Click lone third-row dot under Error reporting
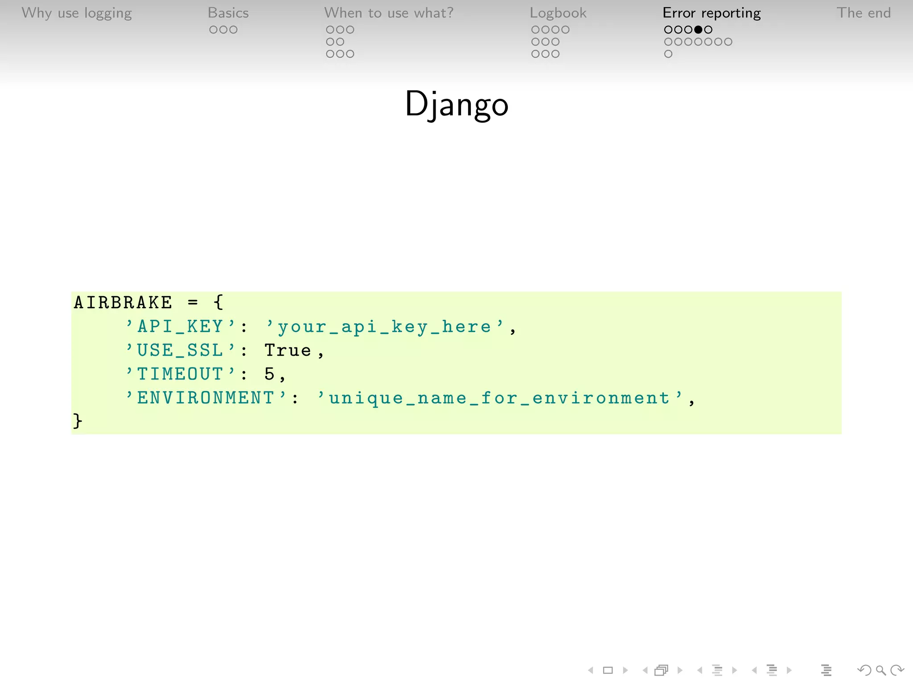913x684 pixels. [x=668, y=54]
